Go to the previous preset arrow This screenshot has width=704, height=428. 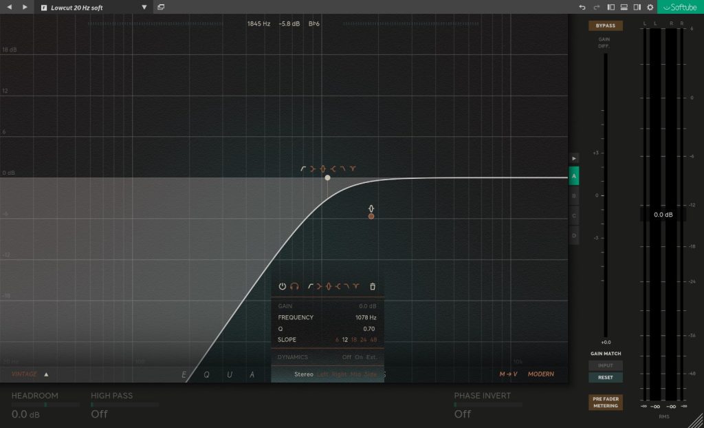click(10, 7)
